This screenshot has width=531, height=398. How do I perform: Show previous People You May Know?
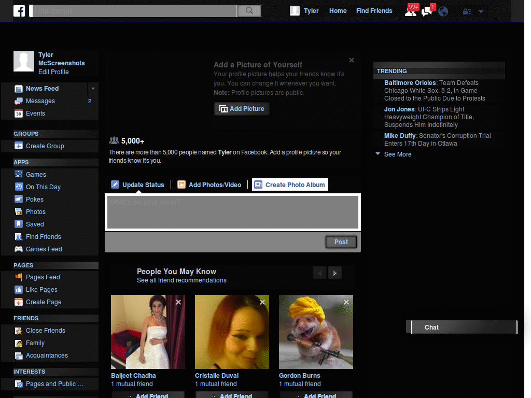click(x=320, y=273)
